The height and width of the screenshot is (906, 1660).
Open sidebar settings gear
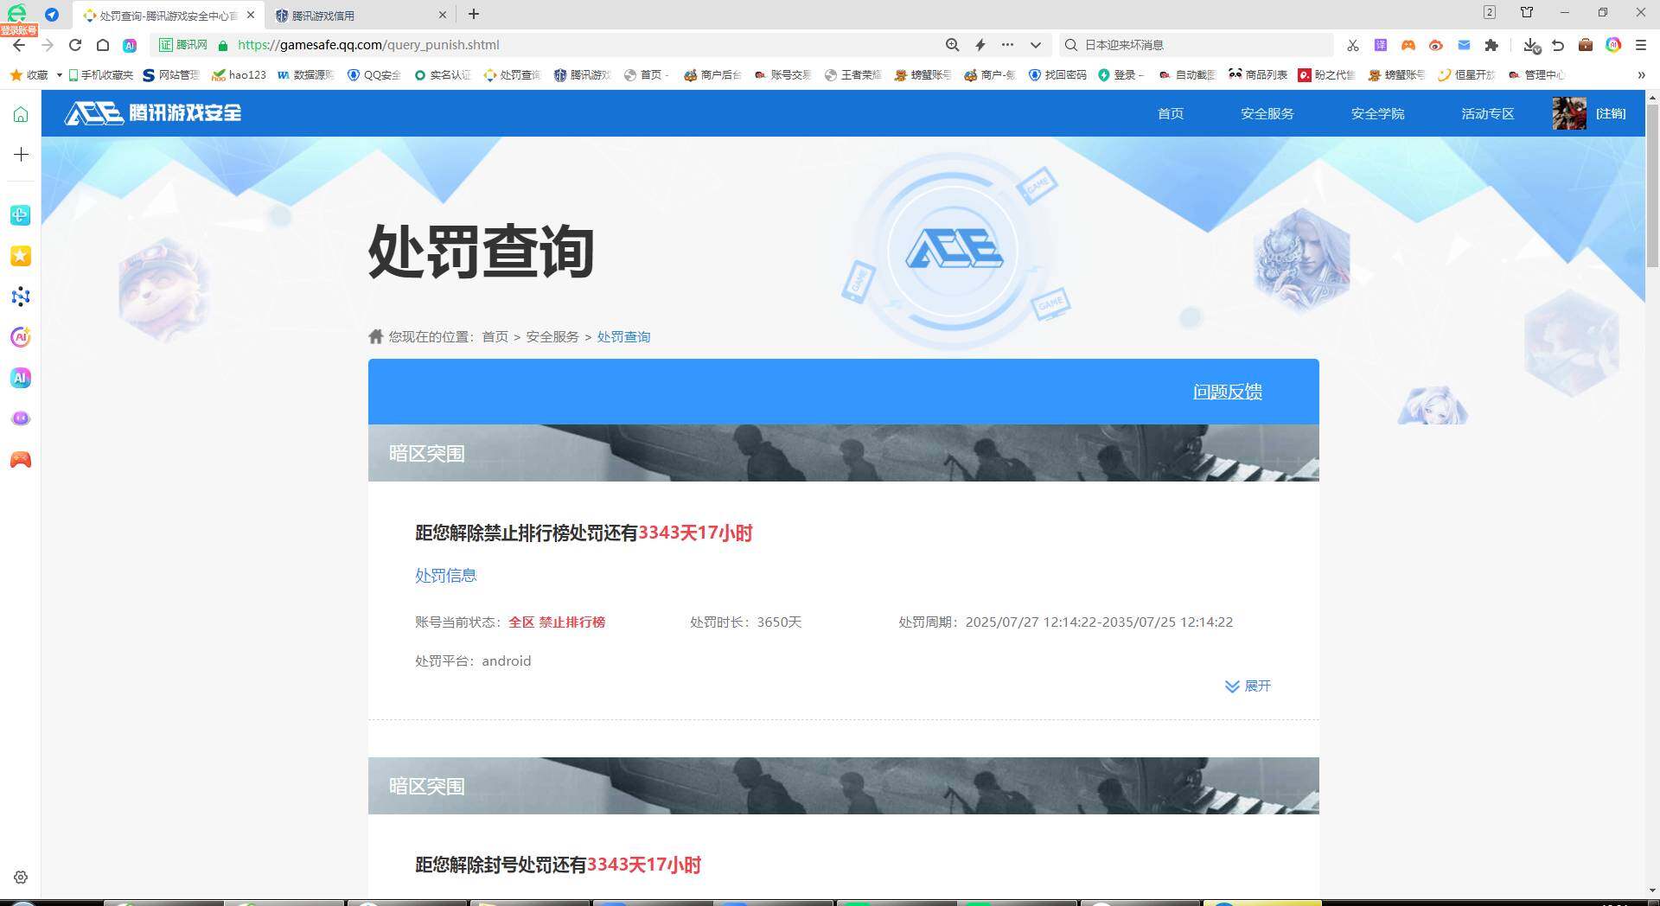point(21,877)
